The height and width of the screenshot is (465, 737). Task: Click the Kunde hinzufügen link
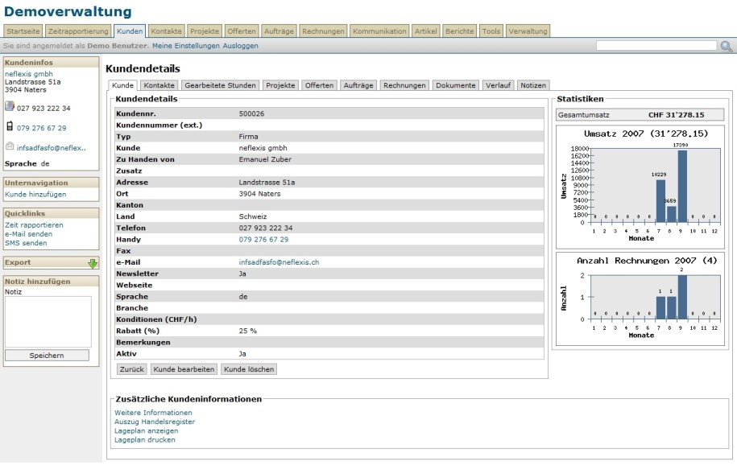[x=35, y=194]
